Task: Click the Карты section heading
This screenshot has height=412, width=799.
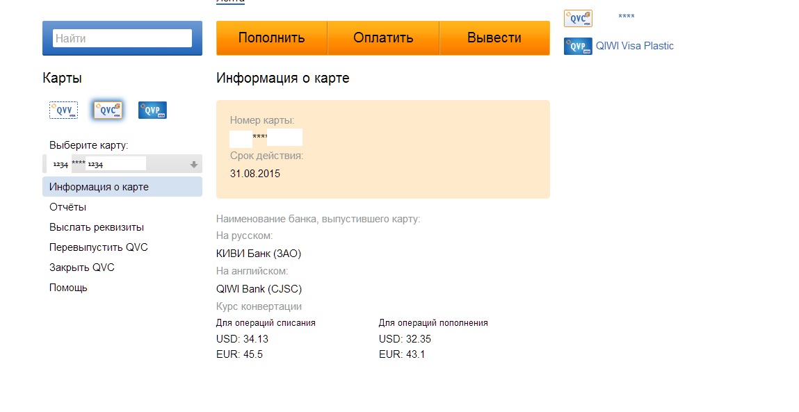Action: pyautogui.click(x=62, y=78)
